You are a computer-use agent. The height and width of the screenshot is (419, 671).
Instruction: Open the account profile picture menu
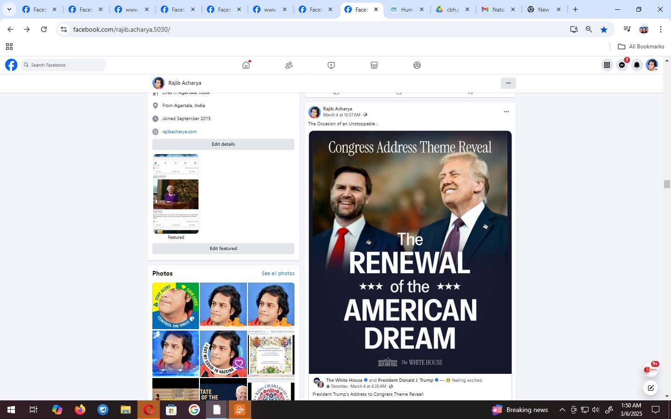coord(652,65)
